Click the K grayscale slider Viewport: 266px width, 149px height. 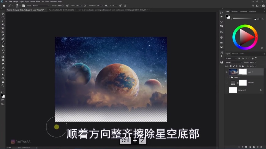pyautogui.click(x=244, y=18)
